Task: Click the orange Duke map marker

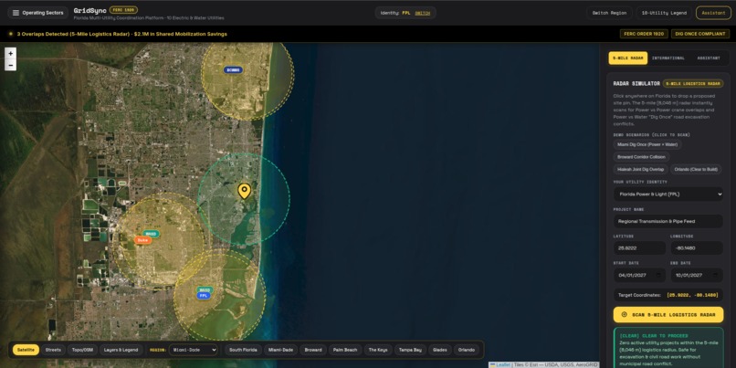Action: [142, 240]
